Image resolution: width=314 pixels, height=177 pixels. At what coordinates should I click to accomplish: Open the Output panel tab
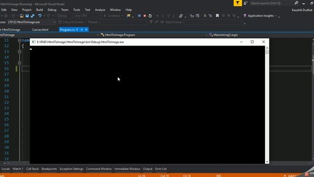[x=148, y=169]
